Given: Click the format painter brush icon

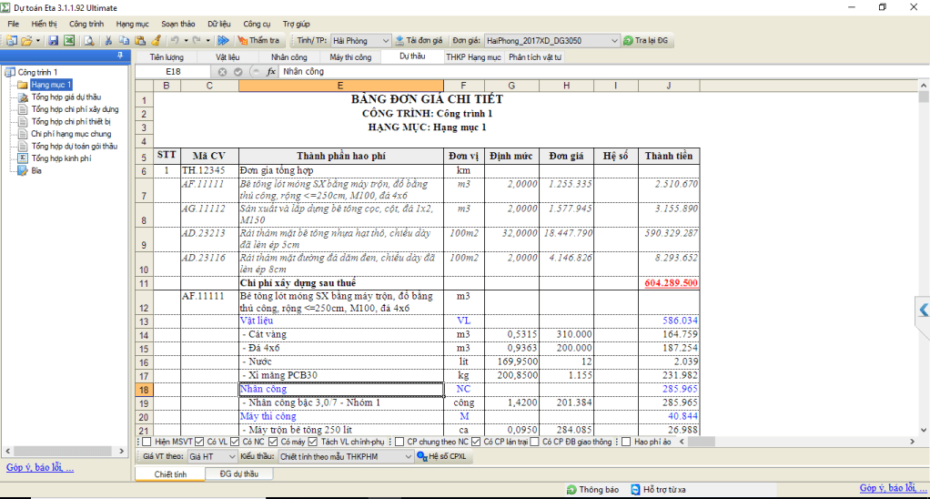Looking at the screenshot, I should [157, 41].
